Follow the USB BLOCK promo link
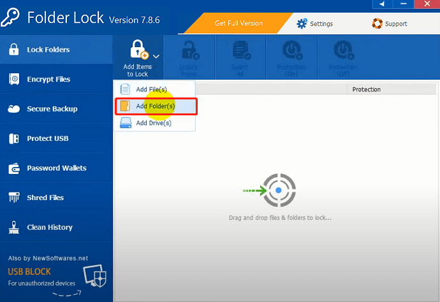 (29, 271)
